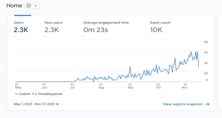Open the May 1 - Nov 13, 2022 date range
Screen dimensions: 222x118
[x=35, y=104]
